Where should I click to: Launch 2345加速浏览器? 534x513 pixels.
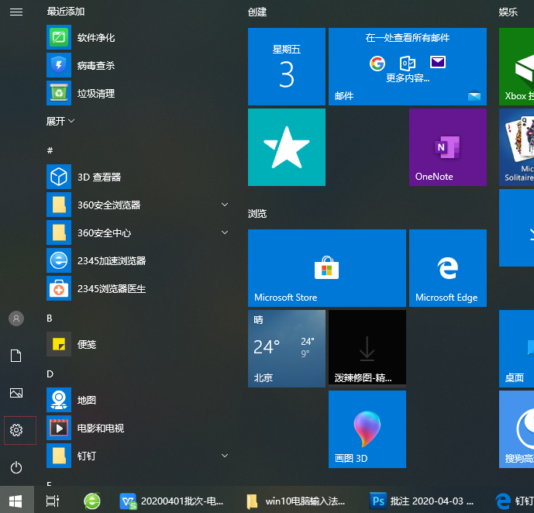coord(138,260)
